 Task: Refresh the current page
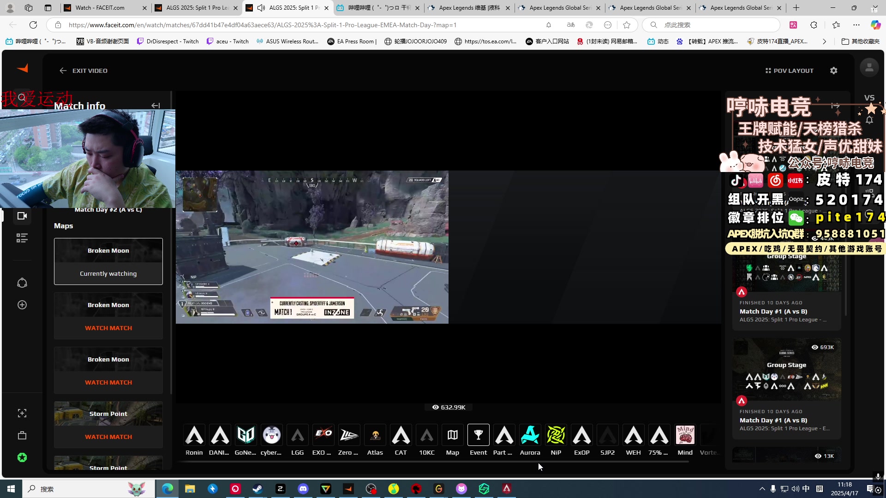33,25
